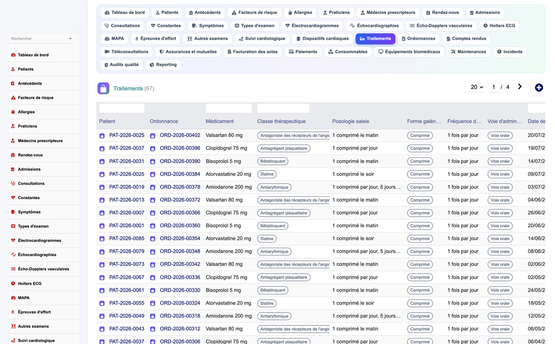The image size is (555, 344).
Task: Click the Antiarythmique tag in the PAT-2026-0019 row
Action: coord(274,188)
